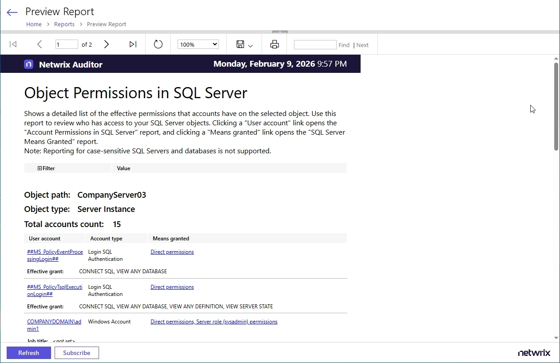Screen dimensions: 560x363
Task: Click the report date Monday, February 9, 2026
Action: (264, 64)
